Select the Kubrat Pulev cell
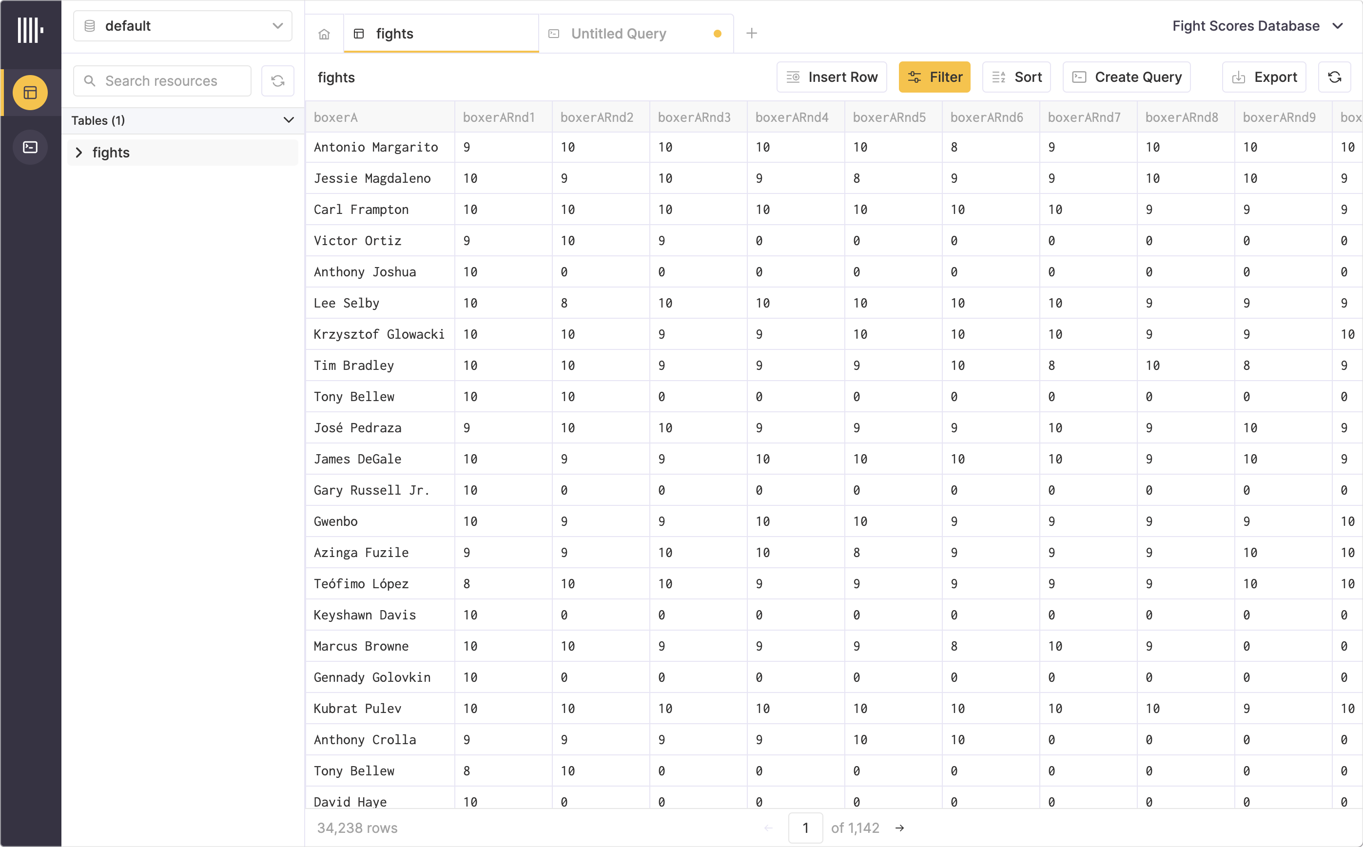The width and height of the screenshot is (1363, 847). coord(380,709)
